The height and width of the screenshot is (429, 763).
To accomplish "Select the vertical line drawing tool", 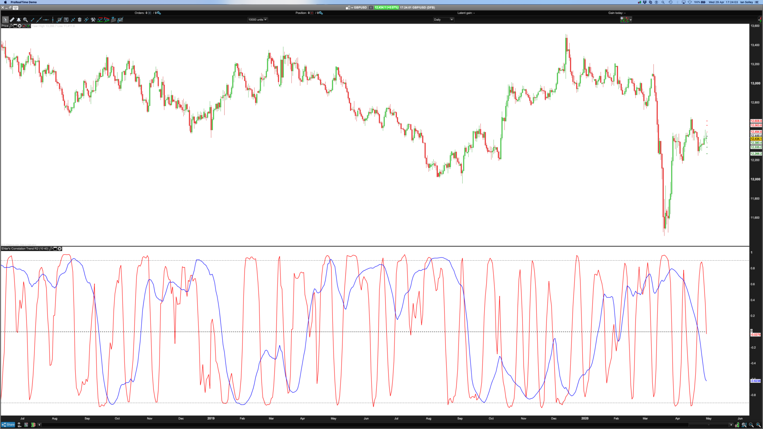I will [53, 20].
